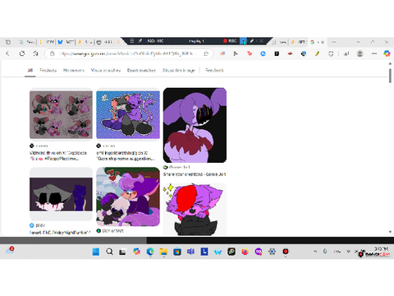View site information icon in address bar
The image size is (394, 296).
click(x=52, y=53)
